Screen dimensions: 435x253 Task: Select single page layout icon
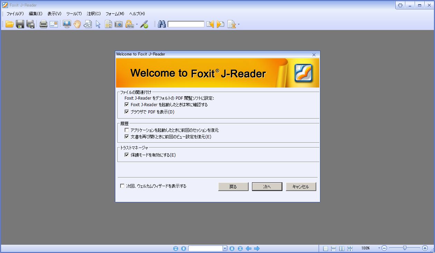326,248
